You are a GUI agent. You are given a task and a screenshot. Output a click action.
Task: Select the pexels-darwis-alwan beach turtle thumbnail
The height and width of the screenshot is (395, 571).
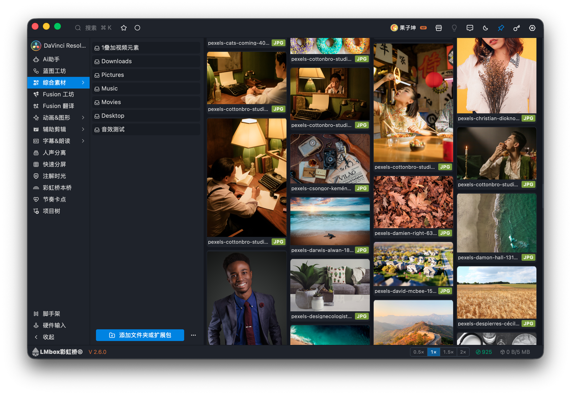(x=330, y=222)
